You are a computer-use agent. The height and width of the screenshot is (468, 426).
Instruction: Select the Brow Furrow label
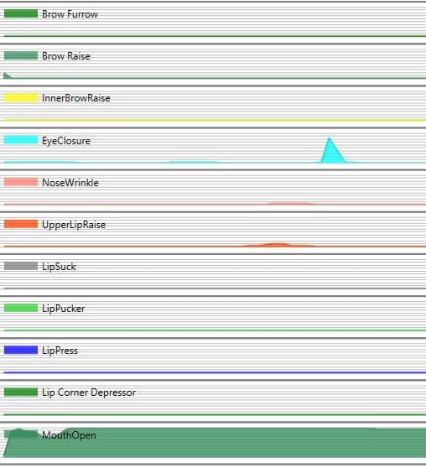(70, 14)
